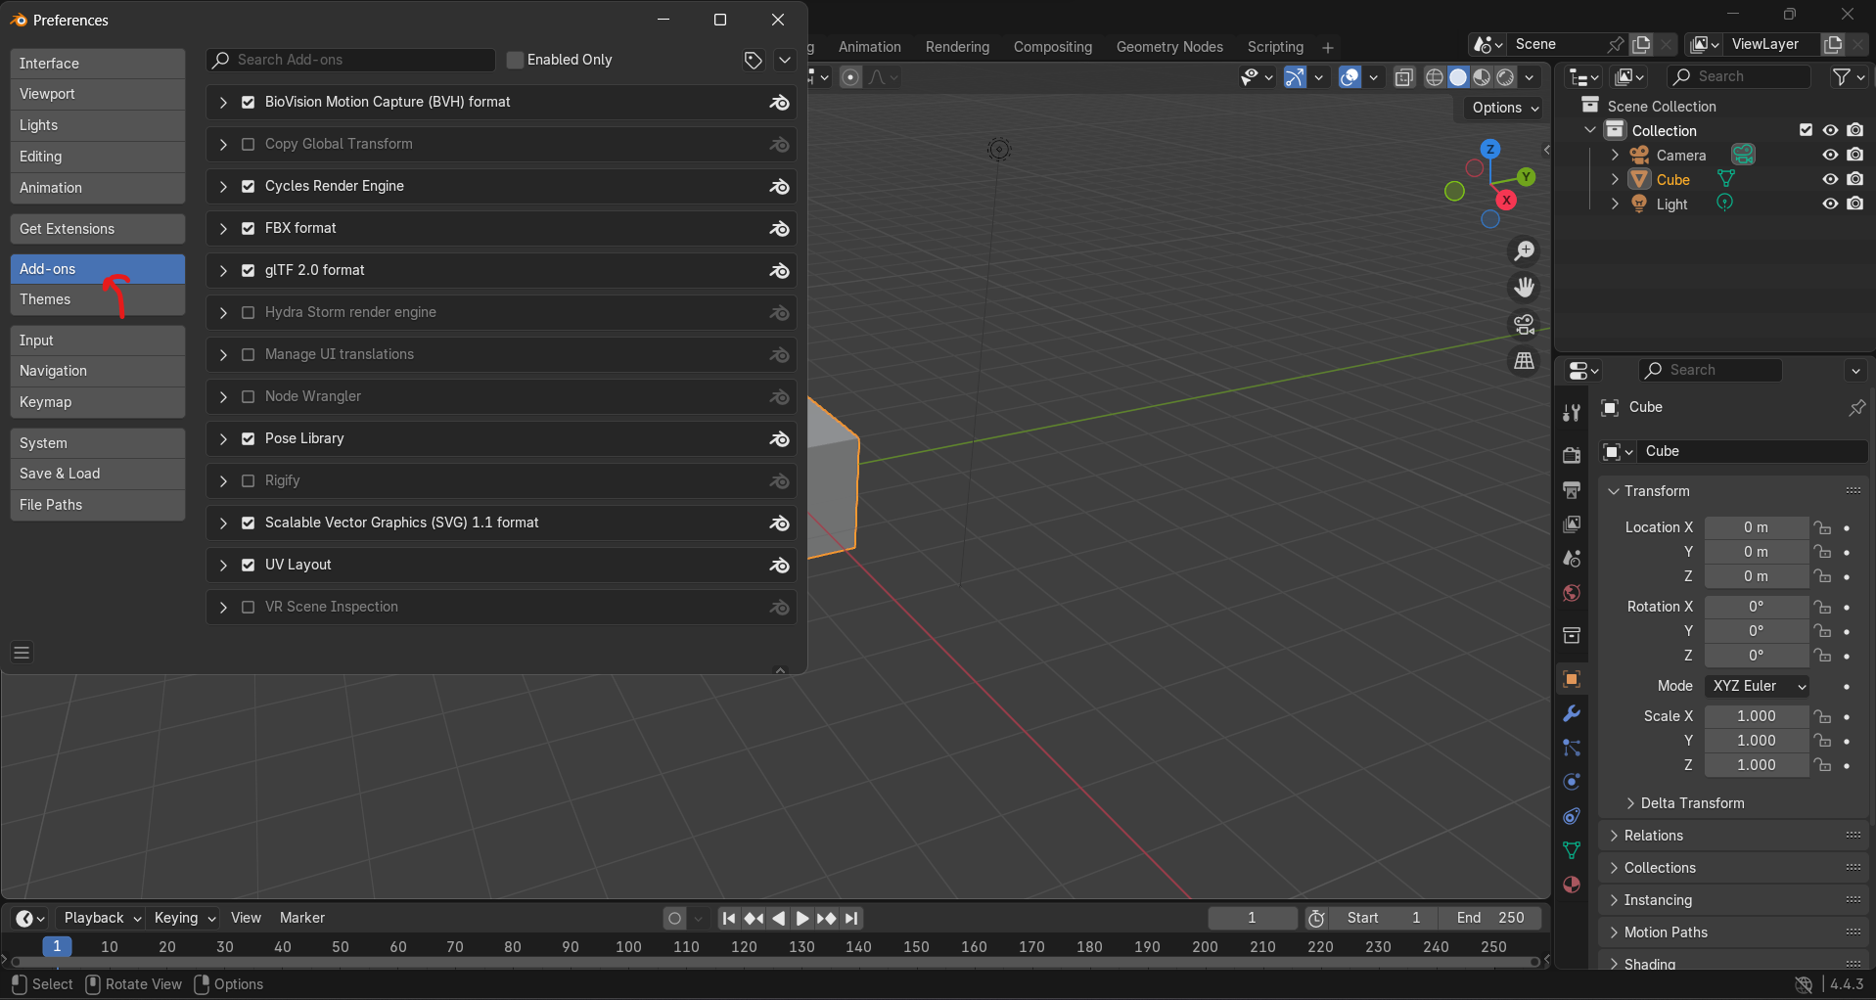Open the Object Constraints tab icon
Image resolution: width=1876 pixels, height=1000 pixels.
pos(1572,816)
